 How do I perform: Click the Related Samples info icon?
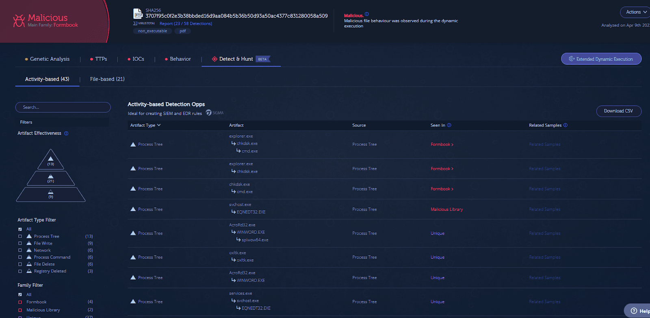[x=565, y=125]
